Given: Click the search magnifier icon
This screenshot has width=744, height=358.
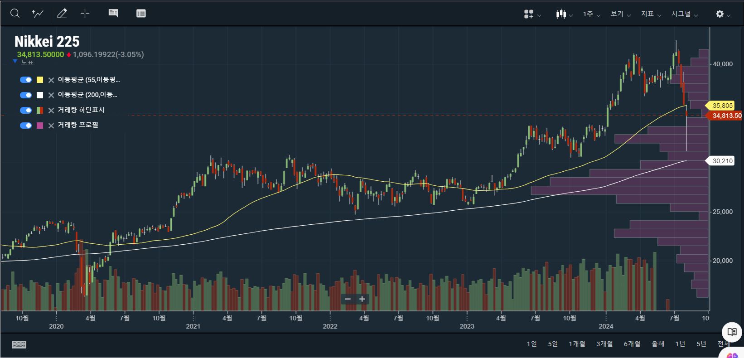Looking at the screenshot, I should [x=15, y=14].
